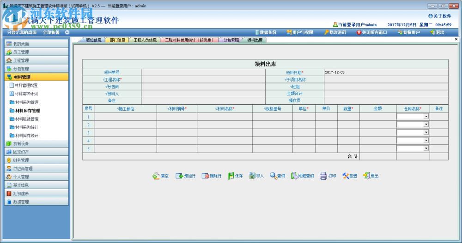This screenshot has height=243, width=462.
Task: Open 材料管理配置 item
Action: [24, 85]
